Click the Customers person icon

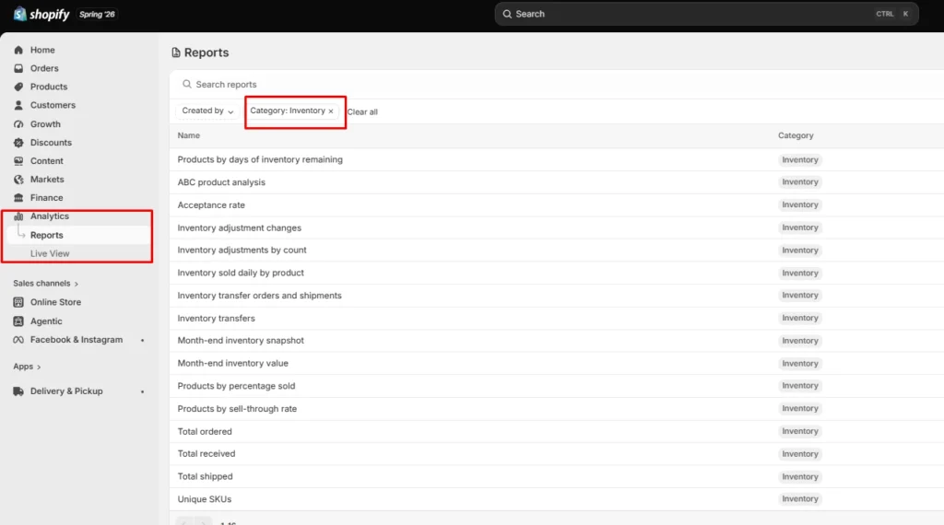point(18,105)
